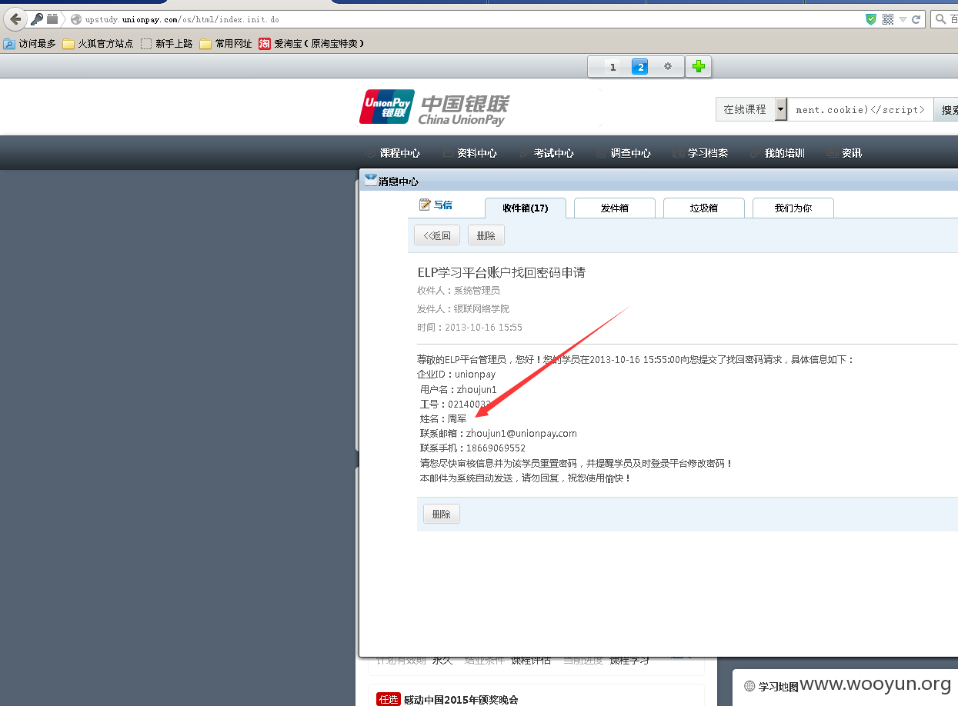Image resolution: width=958 pixels, height=706 pixels.
Task: Click the 写信 compose message link
Action: pos(436,205)
